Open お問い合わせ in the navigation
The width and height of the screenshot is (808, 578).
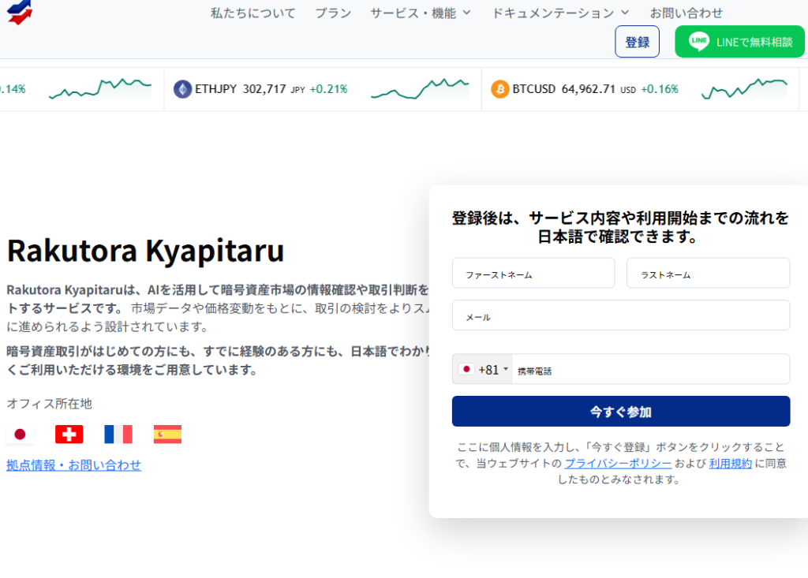pos(686,13)
